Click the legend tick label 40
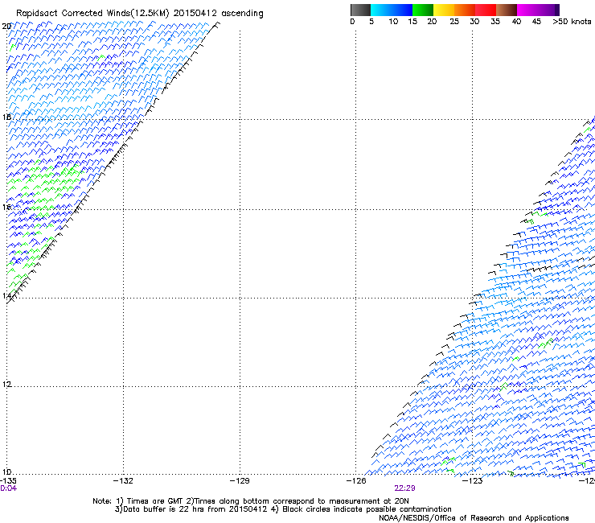This screenshot has width=595, height=523. pyautogui.click(x=516, y=22)
